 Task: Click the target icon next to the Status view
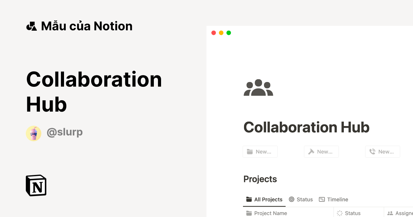coord(291,199)
